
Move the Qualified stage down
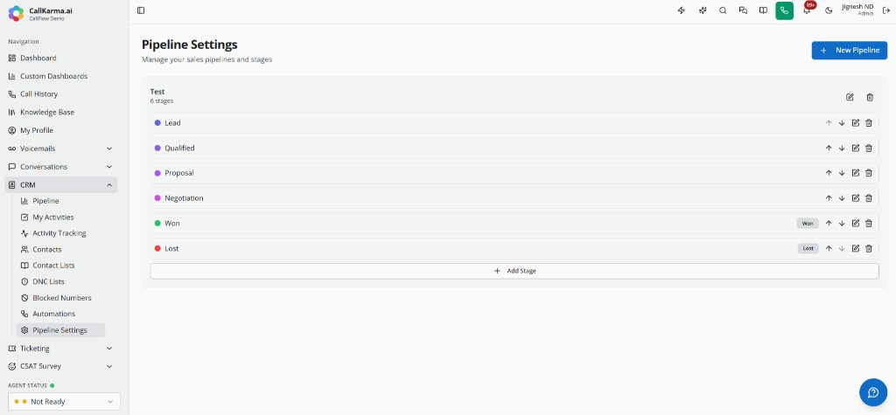(842, 148)
